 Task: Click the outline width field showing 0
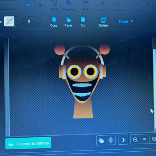(x=31, y=21)
